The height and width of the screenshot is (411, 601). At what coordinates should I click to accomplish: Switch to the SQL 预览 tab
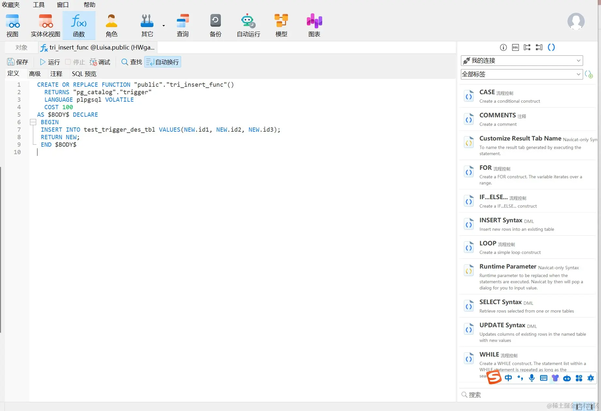tap(84, 74)
